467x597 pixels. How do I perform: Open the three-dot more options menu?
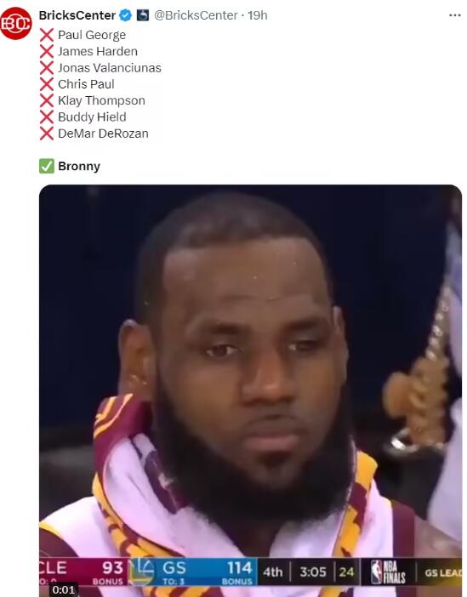tap(455, 15)
